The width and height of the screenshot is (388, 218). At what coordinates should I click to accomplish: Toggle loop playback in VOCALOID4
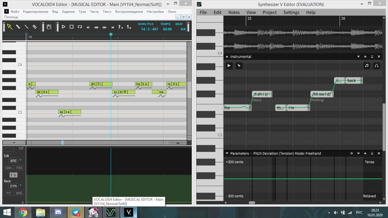coord(80,27)
